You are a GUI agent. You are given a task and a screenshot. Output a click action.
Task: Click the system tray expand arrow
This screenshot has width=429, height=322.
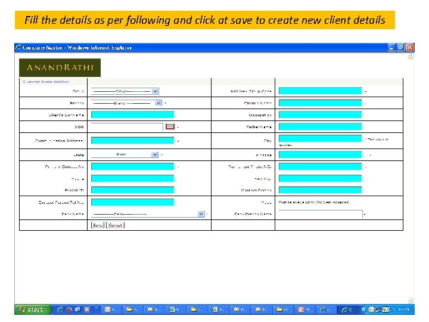363,309
